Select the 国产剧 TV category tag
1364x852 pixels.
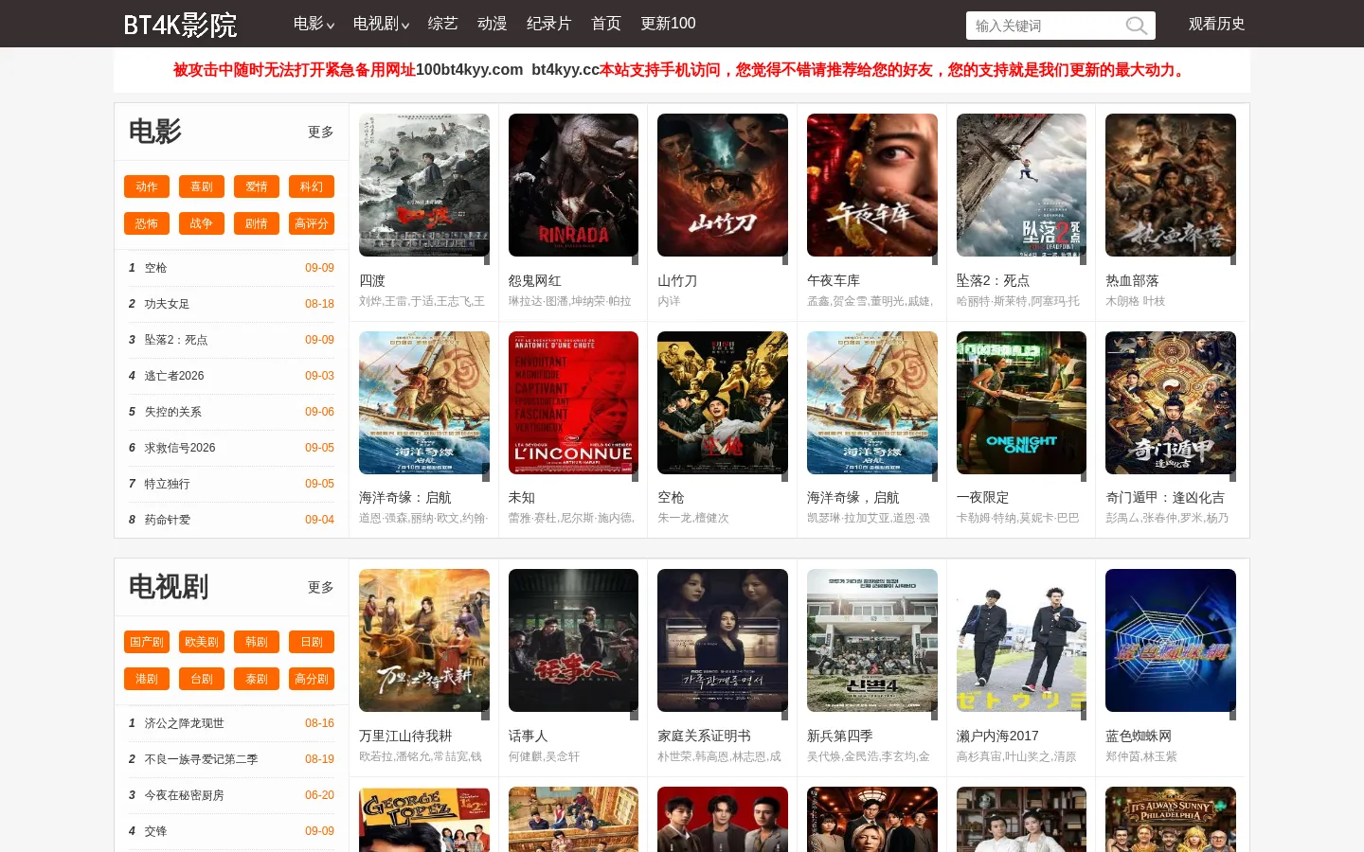(x=147, y=642)
